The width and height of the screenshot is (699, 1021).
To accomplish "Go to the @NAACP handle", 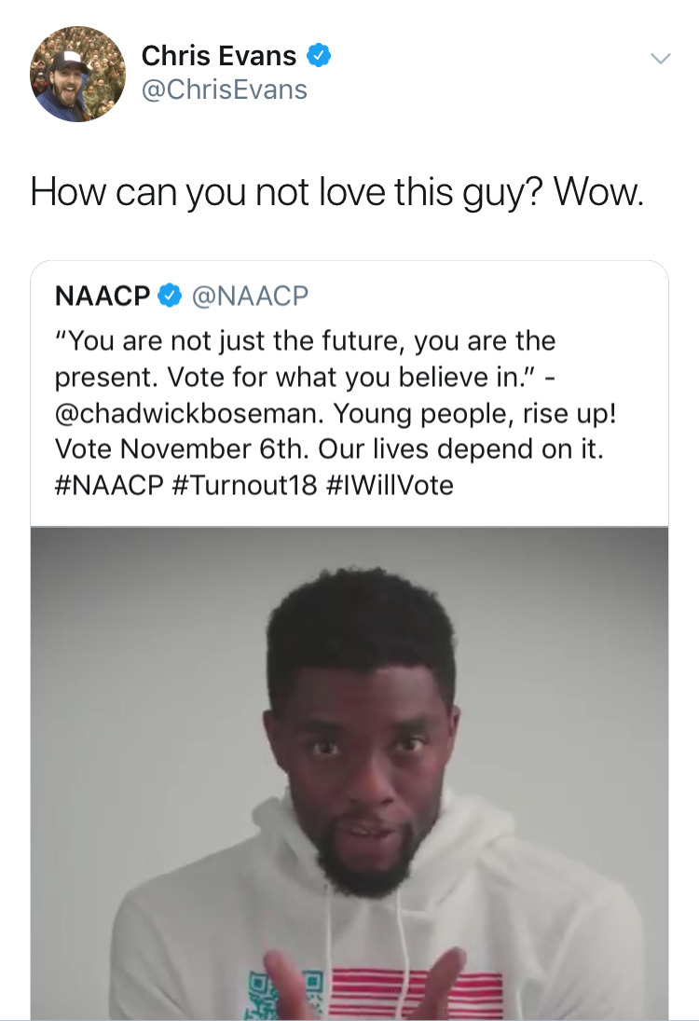I will (x=249, y=297).
